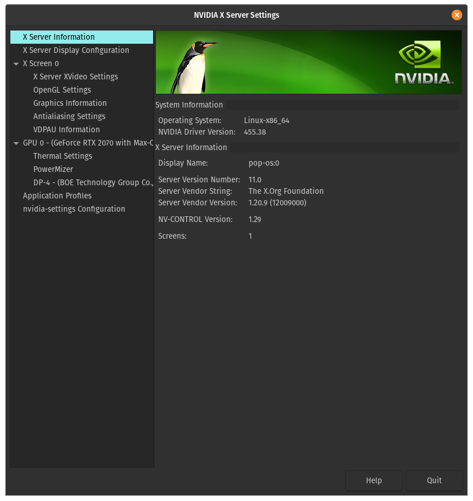This screenshot has height=501, width=473.
Task: Collapse the GPU 0 tree arrow
Action: (16, 143)
